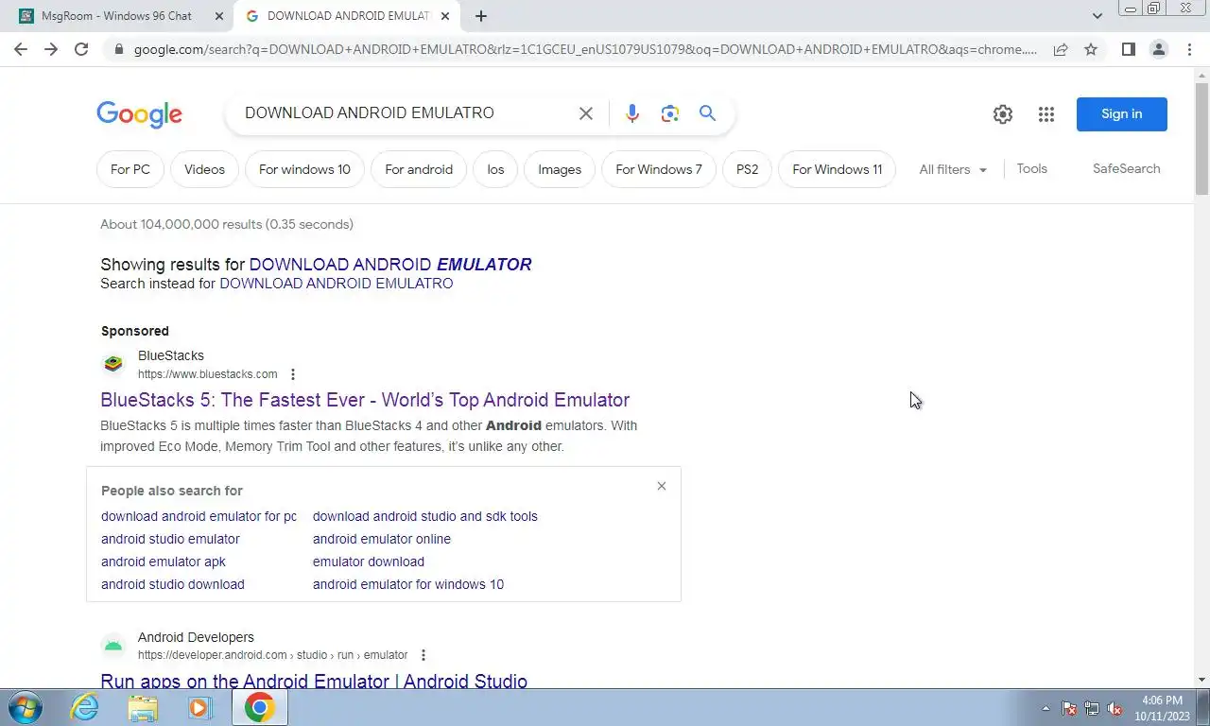Submit search with the magnifier icon
1210x726 pixels.
tap(707, 113)
